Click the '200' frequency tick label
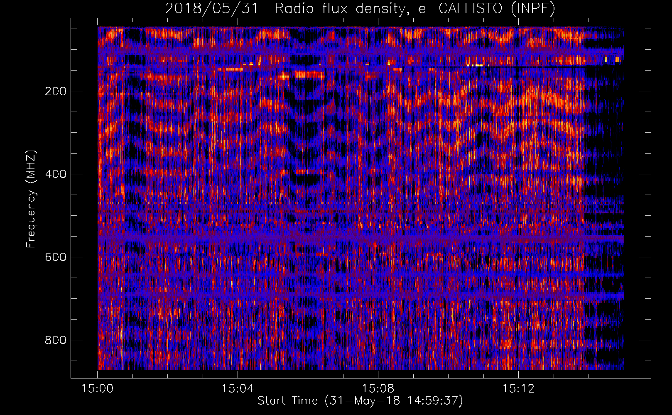Image resolution: width=672 pixels, height=415 pixels. coord(56,91)
